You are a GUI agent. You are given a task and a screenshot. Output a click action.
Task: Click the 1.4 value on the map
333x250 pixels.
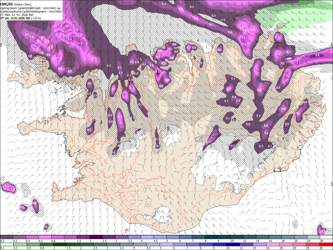(70, 39)
